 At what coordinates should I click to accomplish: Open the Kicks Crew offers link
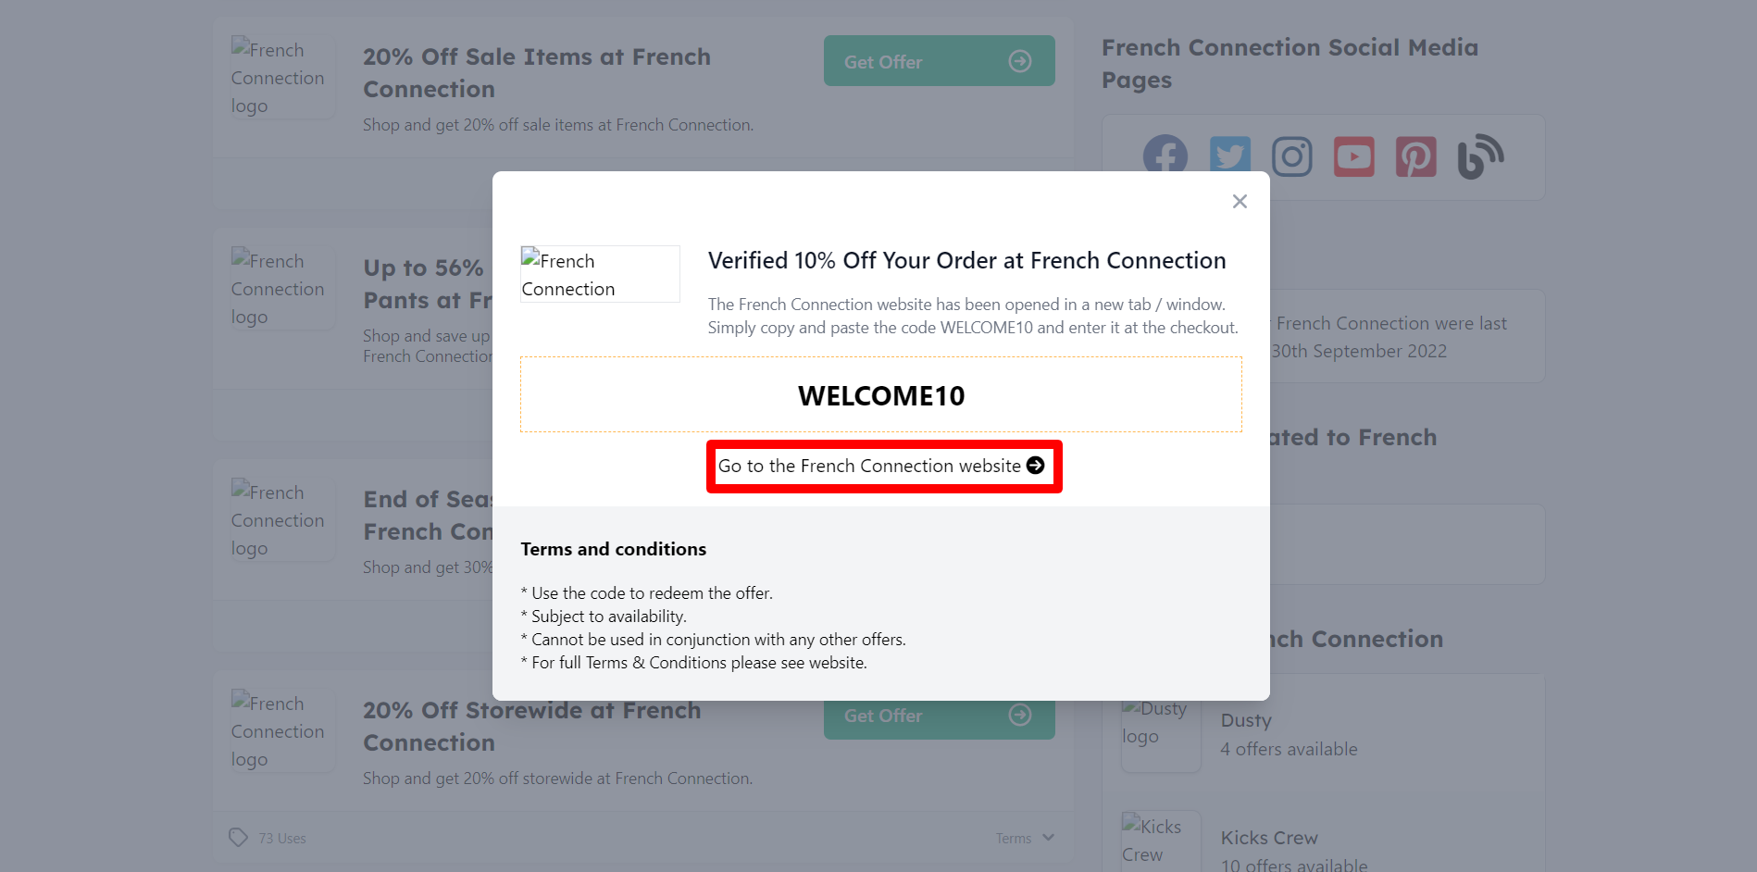(x=1294, y=851)
